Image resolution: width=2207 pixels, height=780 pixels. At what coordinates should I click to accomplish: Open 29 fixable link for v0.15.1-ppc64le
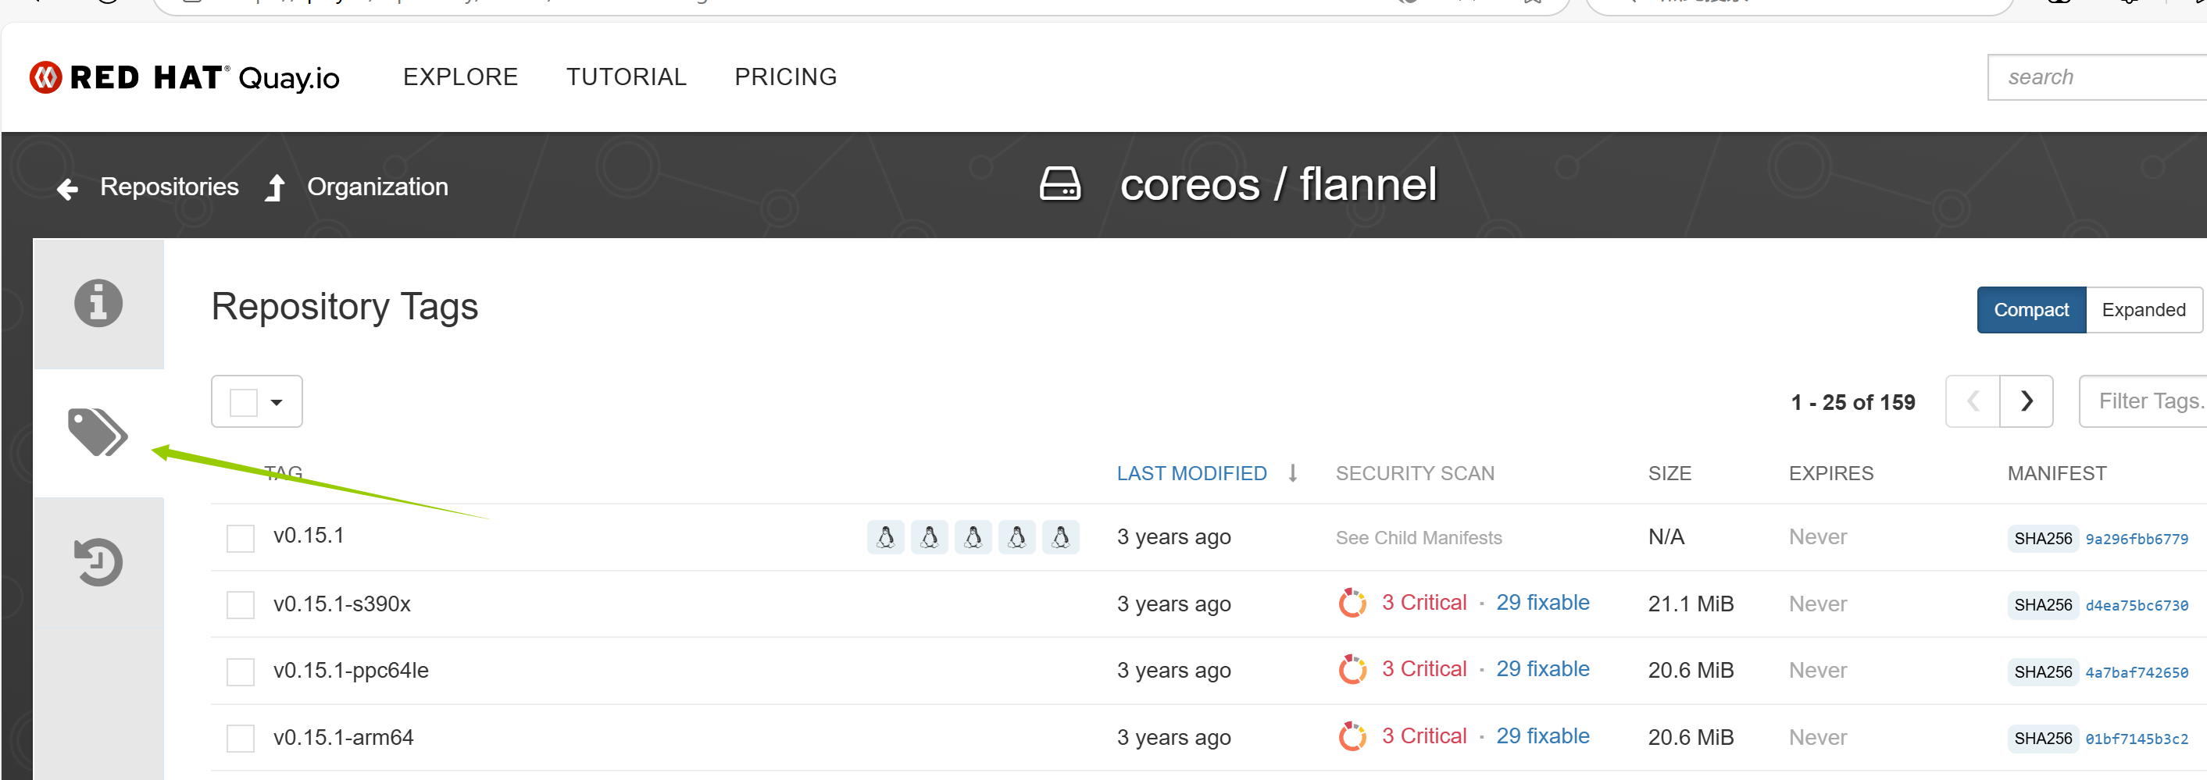click(1542, 670)
